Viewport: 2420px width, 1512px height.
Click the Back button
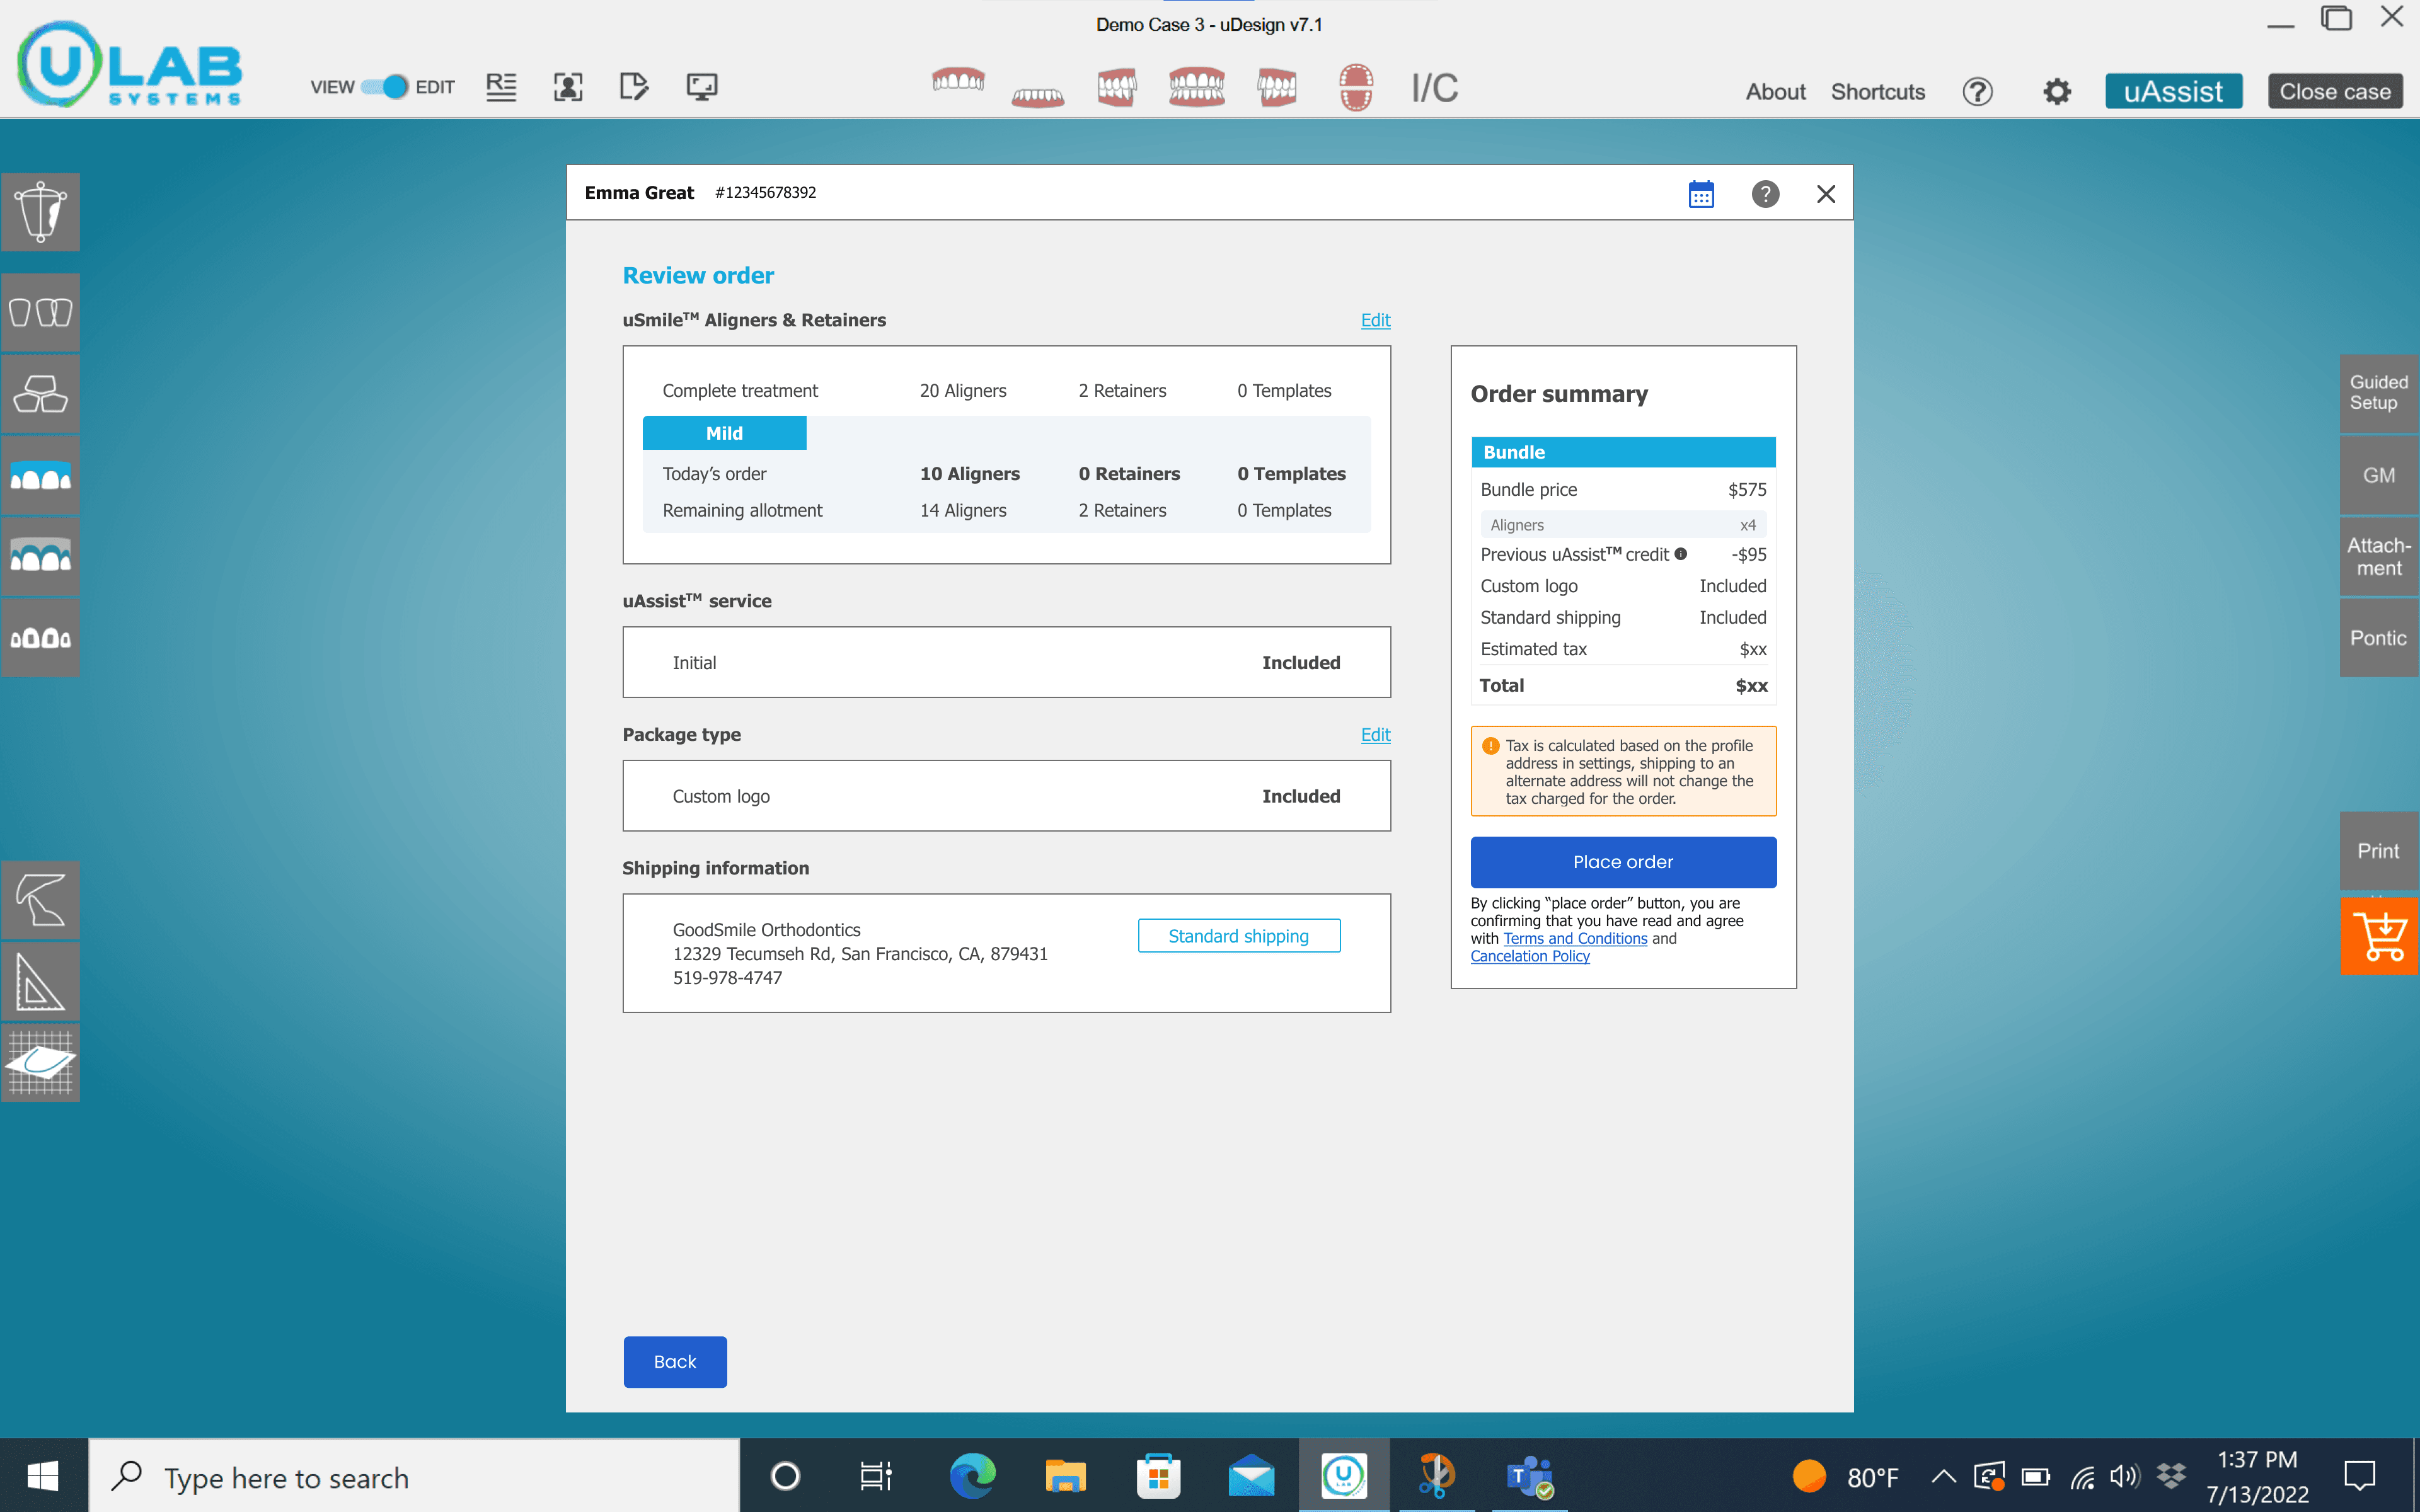[x=675, y=1362]
